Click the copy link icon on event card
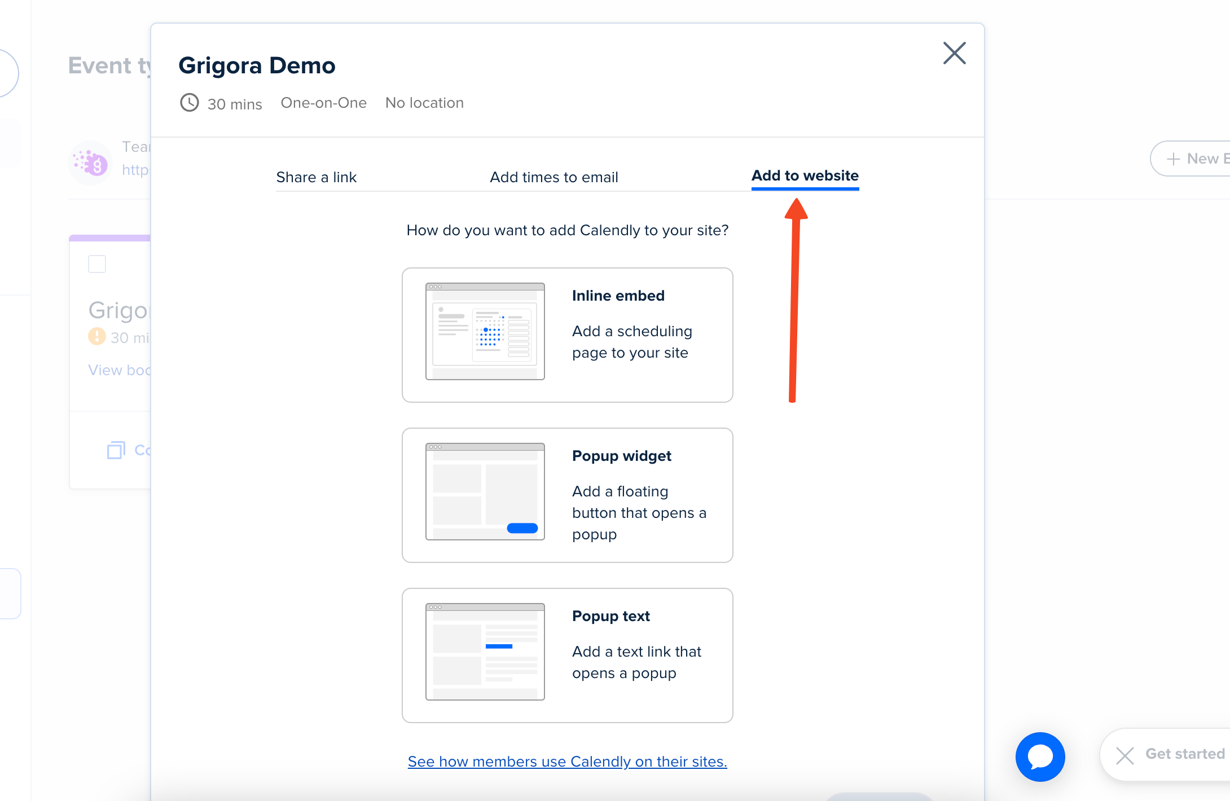This screenshot has width=1230, height=801. (x=116, y=450)
